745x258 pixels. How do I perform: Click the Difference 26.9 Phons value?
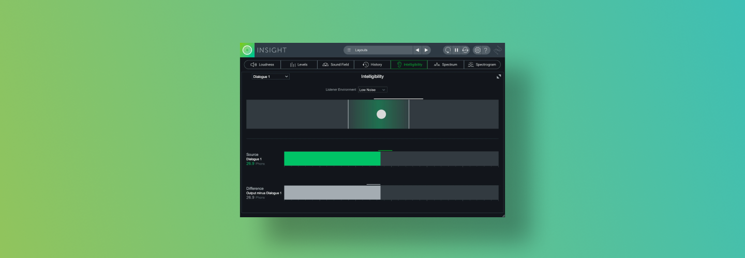click(256, 198)
